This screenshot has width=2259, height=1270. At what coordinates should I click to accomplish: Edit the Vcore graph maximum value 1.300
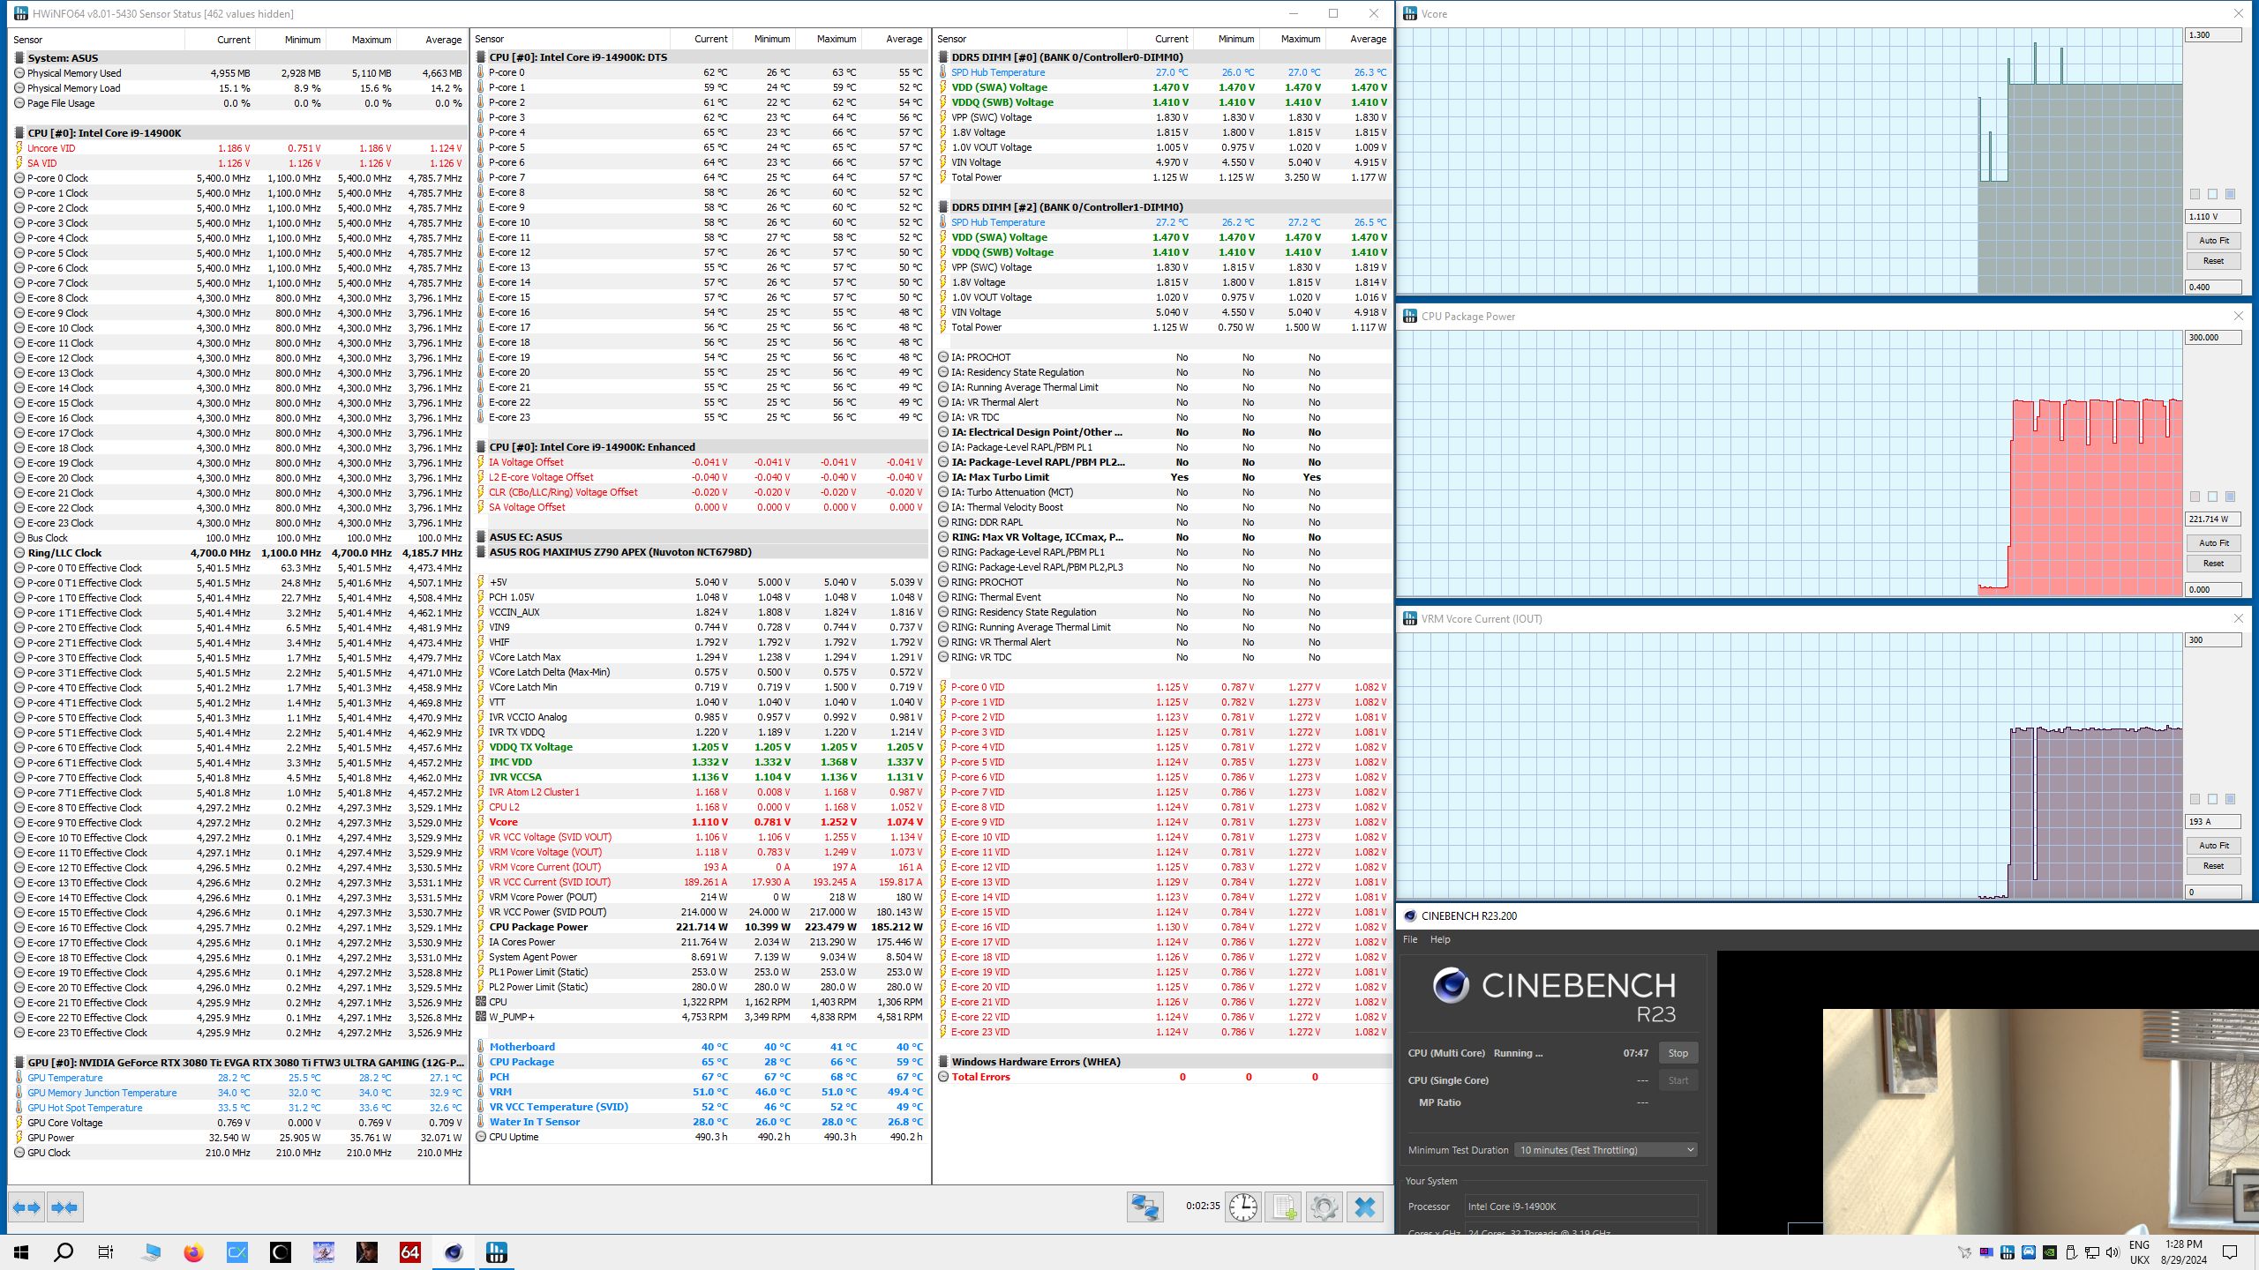[x=2213, y=35]
